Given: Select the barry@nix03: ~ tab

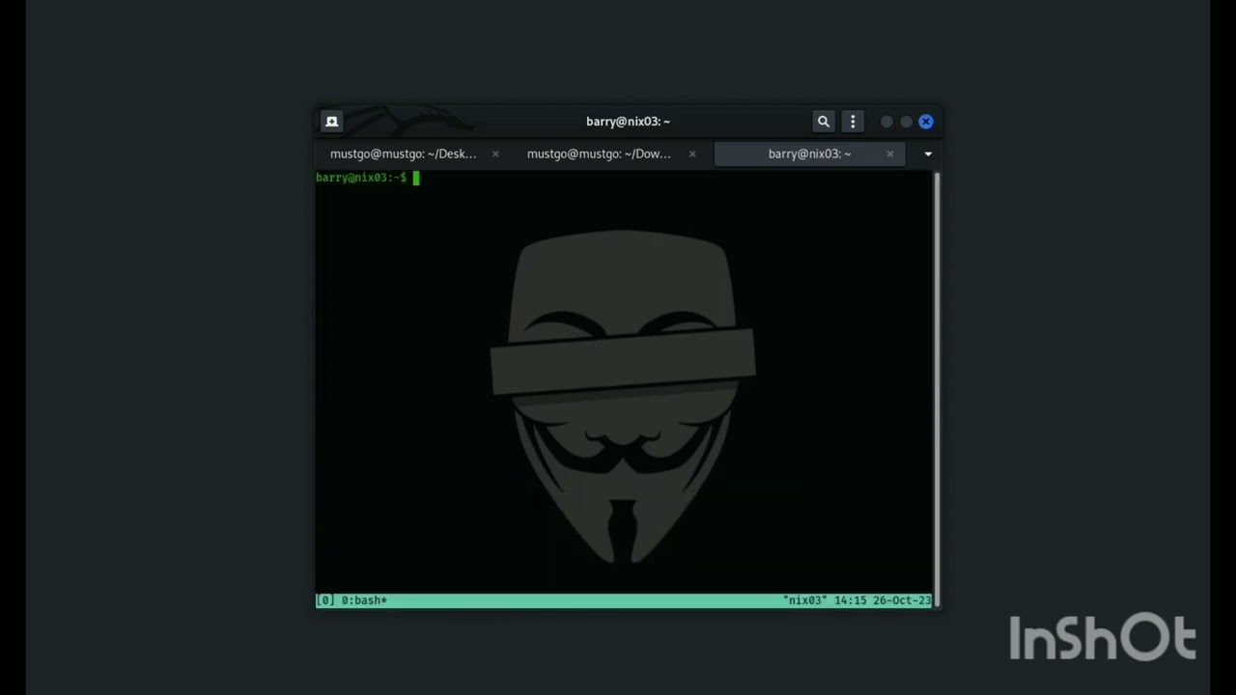Looking at the screenshot, I should tap(809, 153).
